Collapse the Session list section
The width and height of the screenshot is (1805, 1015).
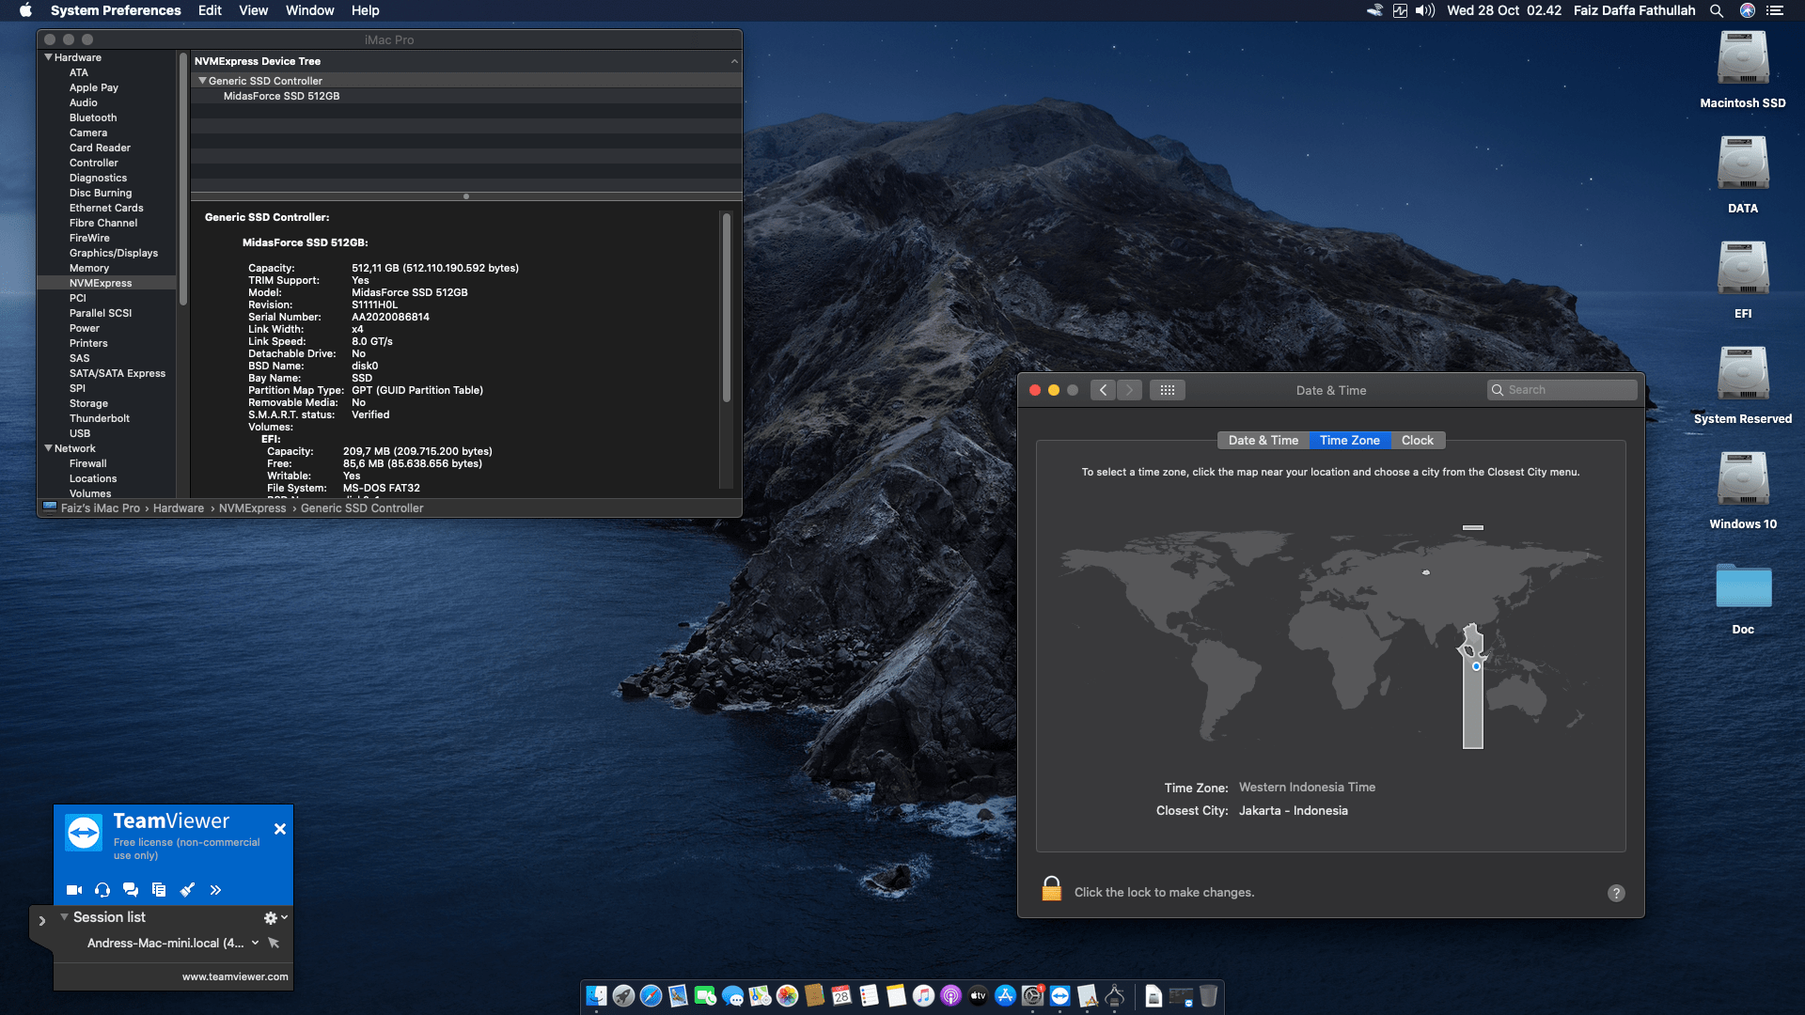pyautogui.click(x=64, y=917)
